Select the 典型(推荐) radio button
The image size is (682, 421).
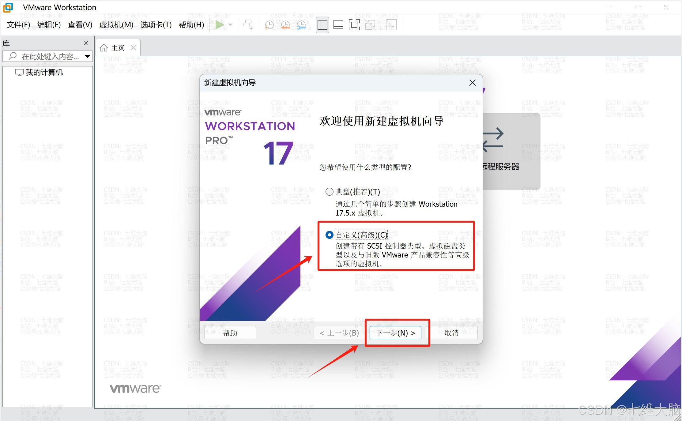329,192
